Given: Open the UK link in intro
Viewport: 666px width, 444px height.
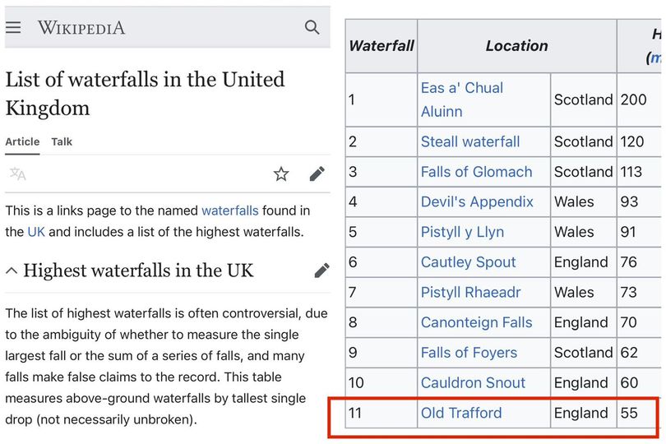Looking at the screenshot, I should (36, 232).
